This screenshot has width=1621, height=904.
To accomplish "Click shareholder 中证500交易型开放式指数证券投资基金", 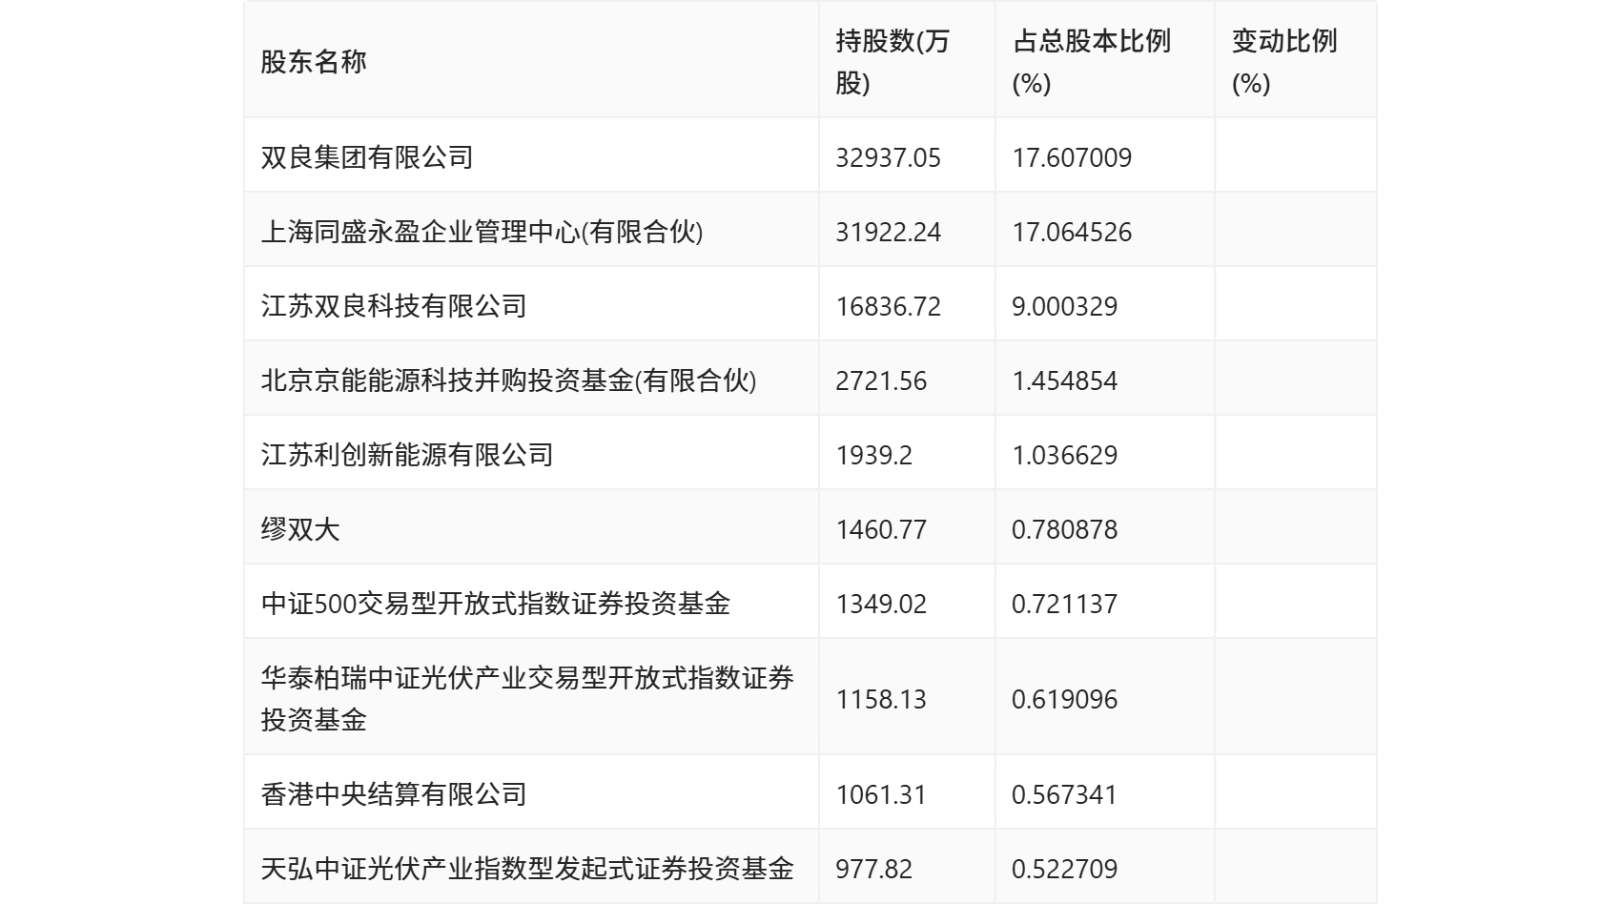I will (496, 604).
